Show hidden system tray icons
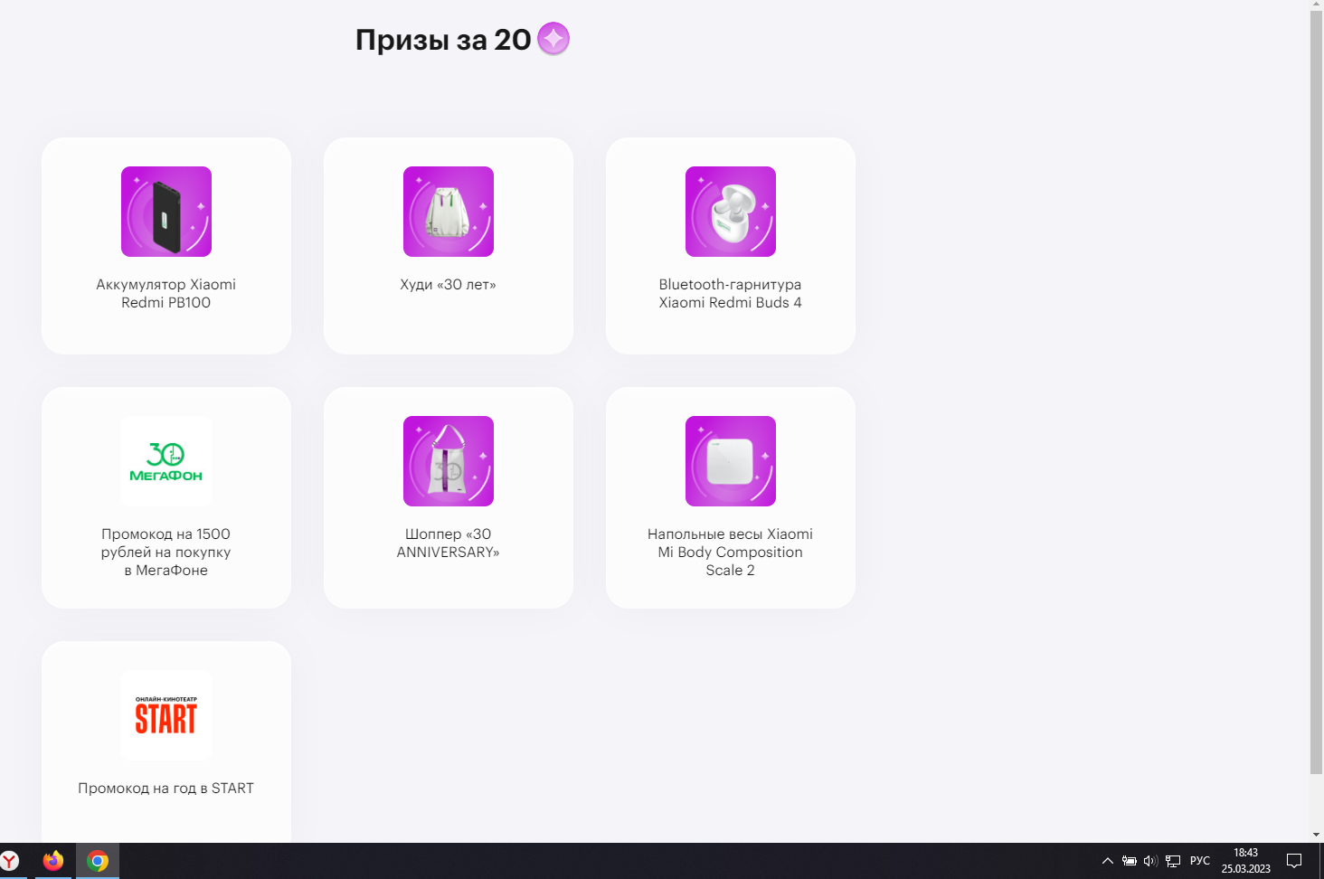 1107,861
